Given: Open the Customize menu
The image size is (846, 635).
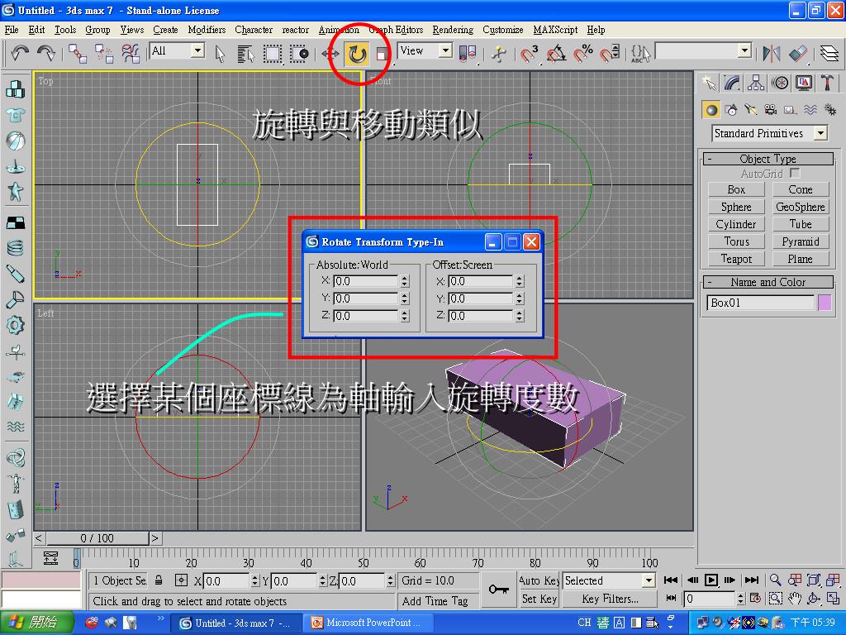Looking at the screenshot, I should [503, 30].
